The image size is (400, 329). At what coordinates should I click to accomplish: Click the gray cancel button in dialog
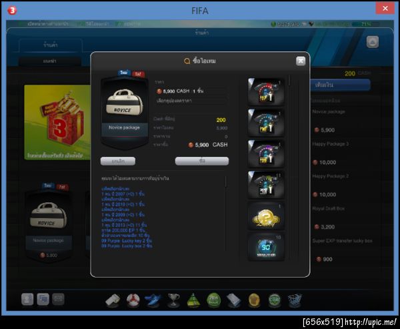click(x=118, y=161)
